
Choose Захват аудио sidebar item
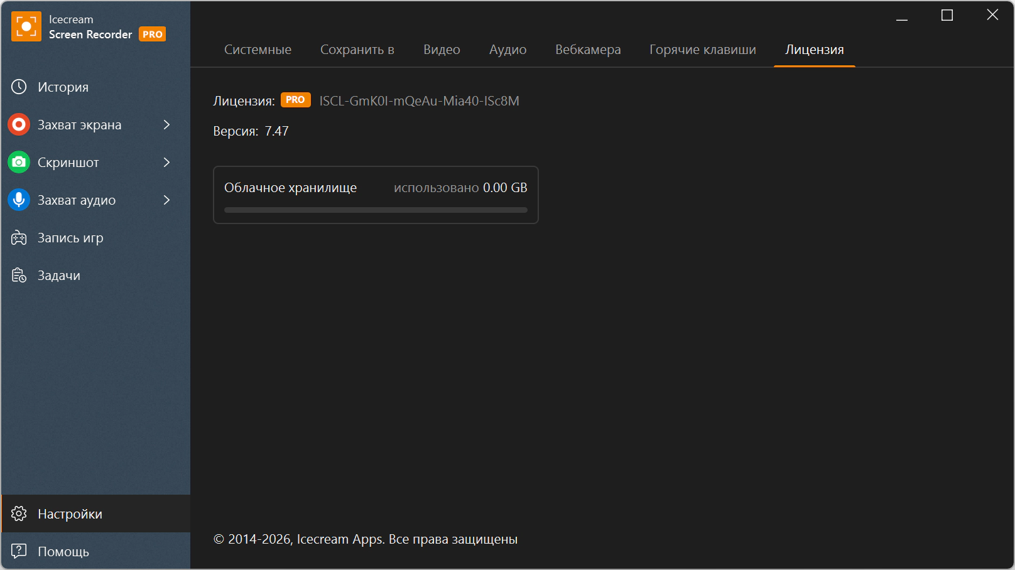click(x=95, y=200)
